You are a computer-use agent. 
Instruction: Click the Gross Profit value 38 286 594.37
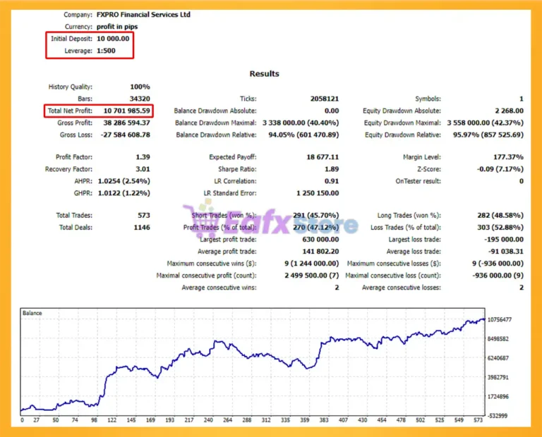tap(127, 123)
